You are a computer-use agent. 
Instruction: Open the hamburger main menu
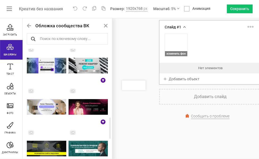tap(9, 9)
